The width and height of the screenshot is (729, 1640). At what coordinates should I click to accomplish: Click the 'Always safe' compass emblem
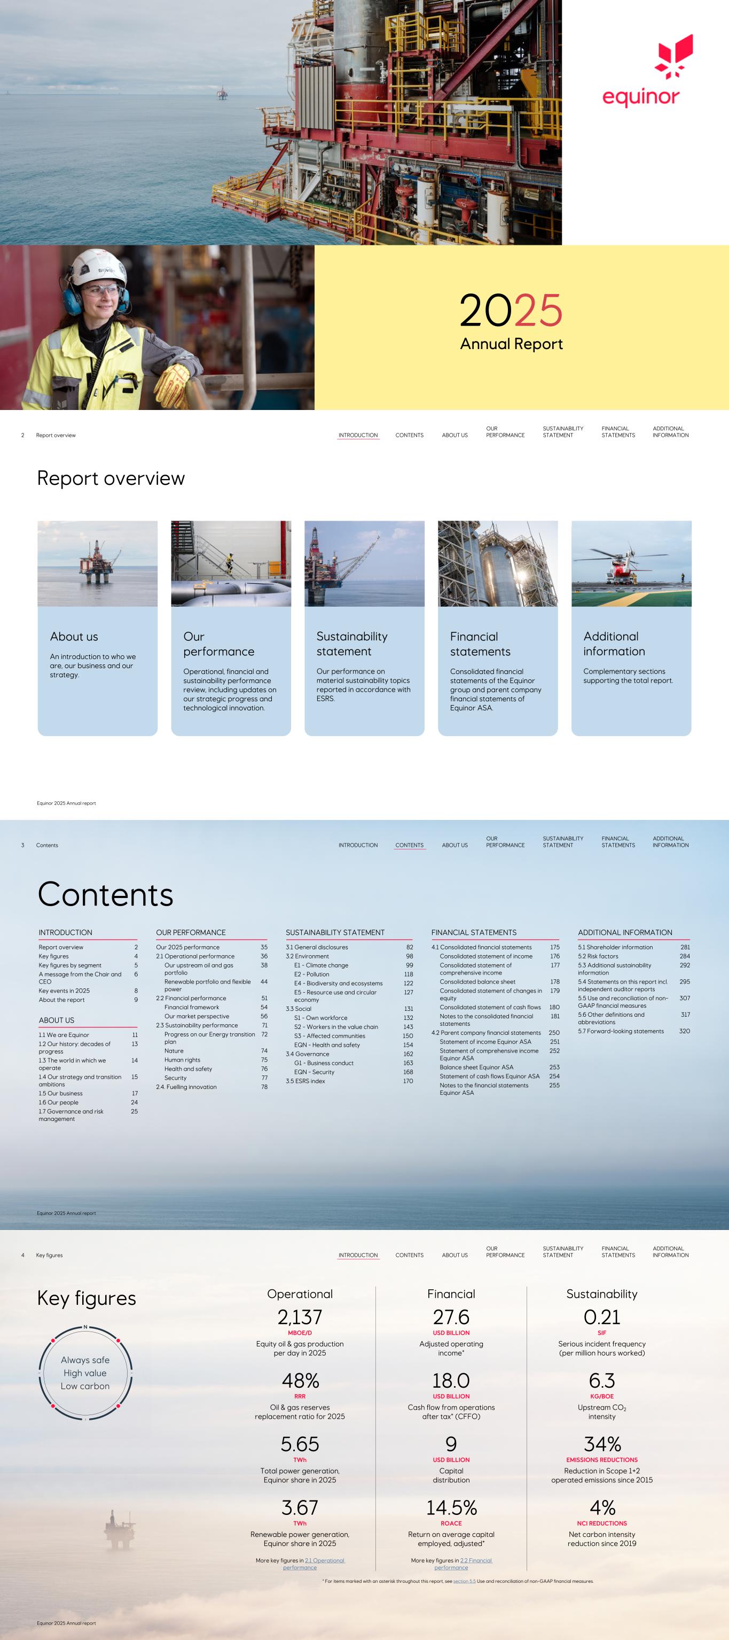[85, 1373]
